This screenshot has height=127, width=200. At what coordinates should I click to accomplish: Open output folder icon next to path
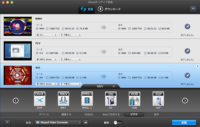coord(86,123)
